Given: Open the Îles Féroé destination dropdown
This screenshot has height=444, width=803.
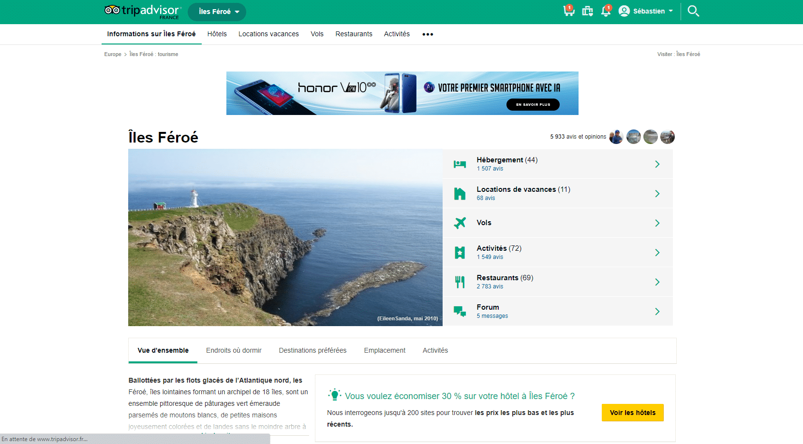Looking at the screenshot, I should (x=217, y=12).
